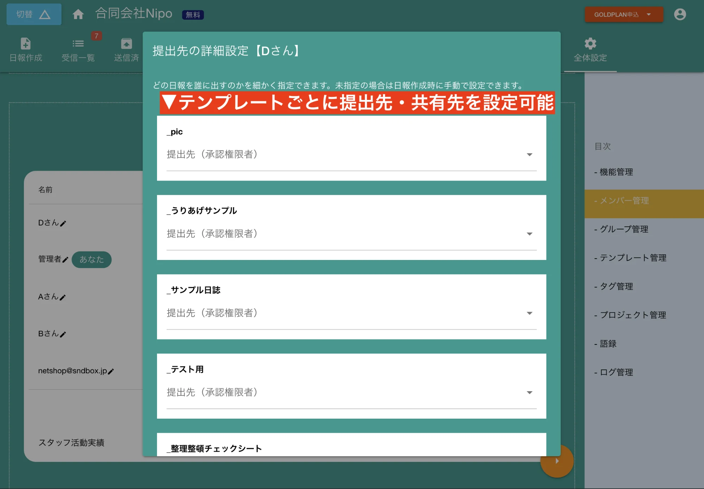Open the profile avatar icon top right
Image resolution: width=704 pixels, height=489 pixels.
[679, 14]
